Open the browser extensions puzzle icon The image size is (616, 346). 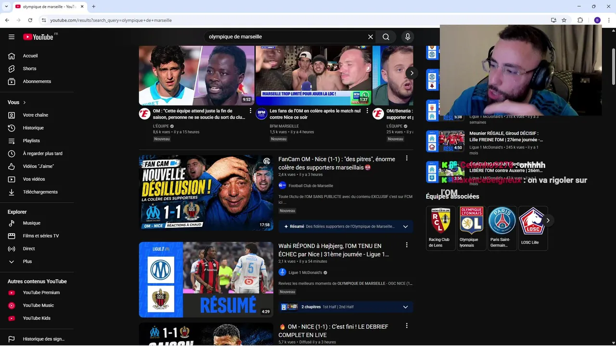pyautogui.click(x=580, y=20)
